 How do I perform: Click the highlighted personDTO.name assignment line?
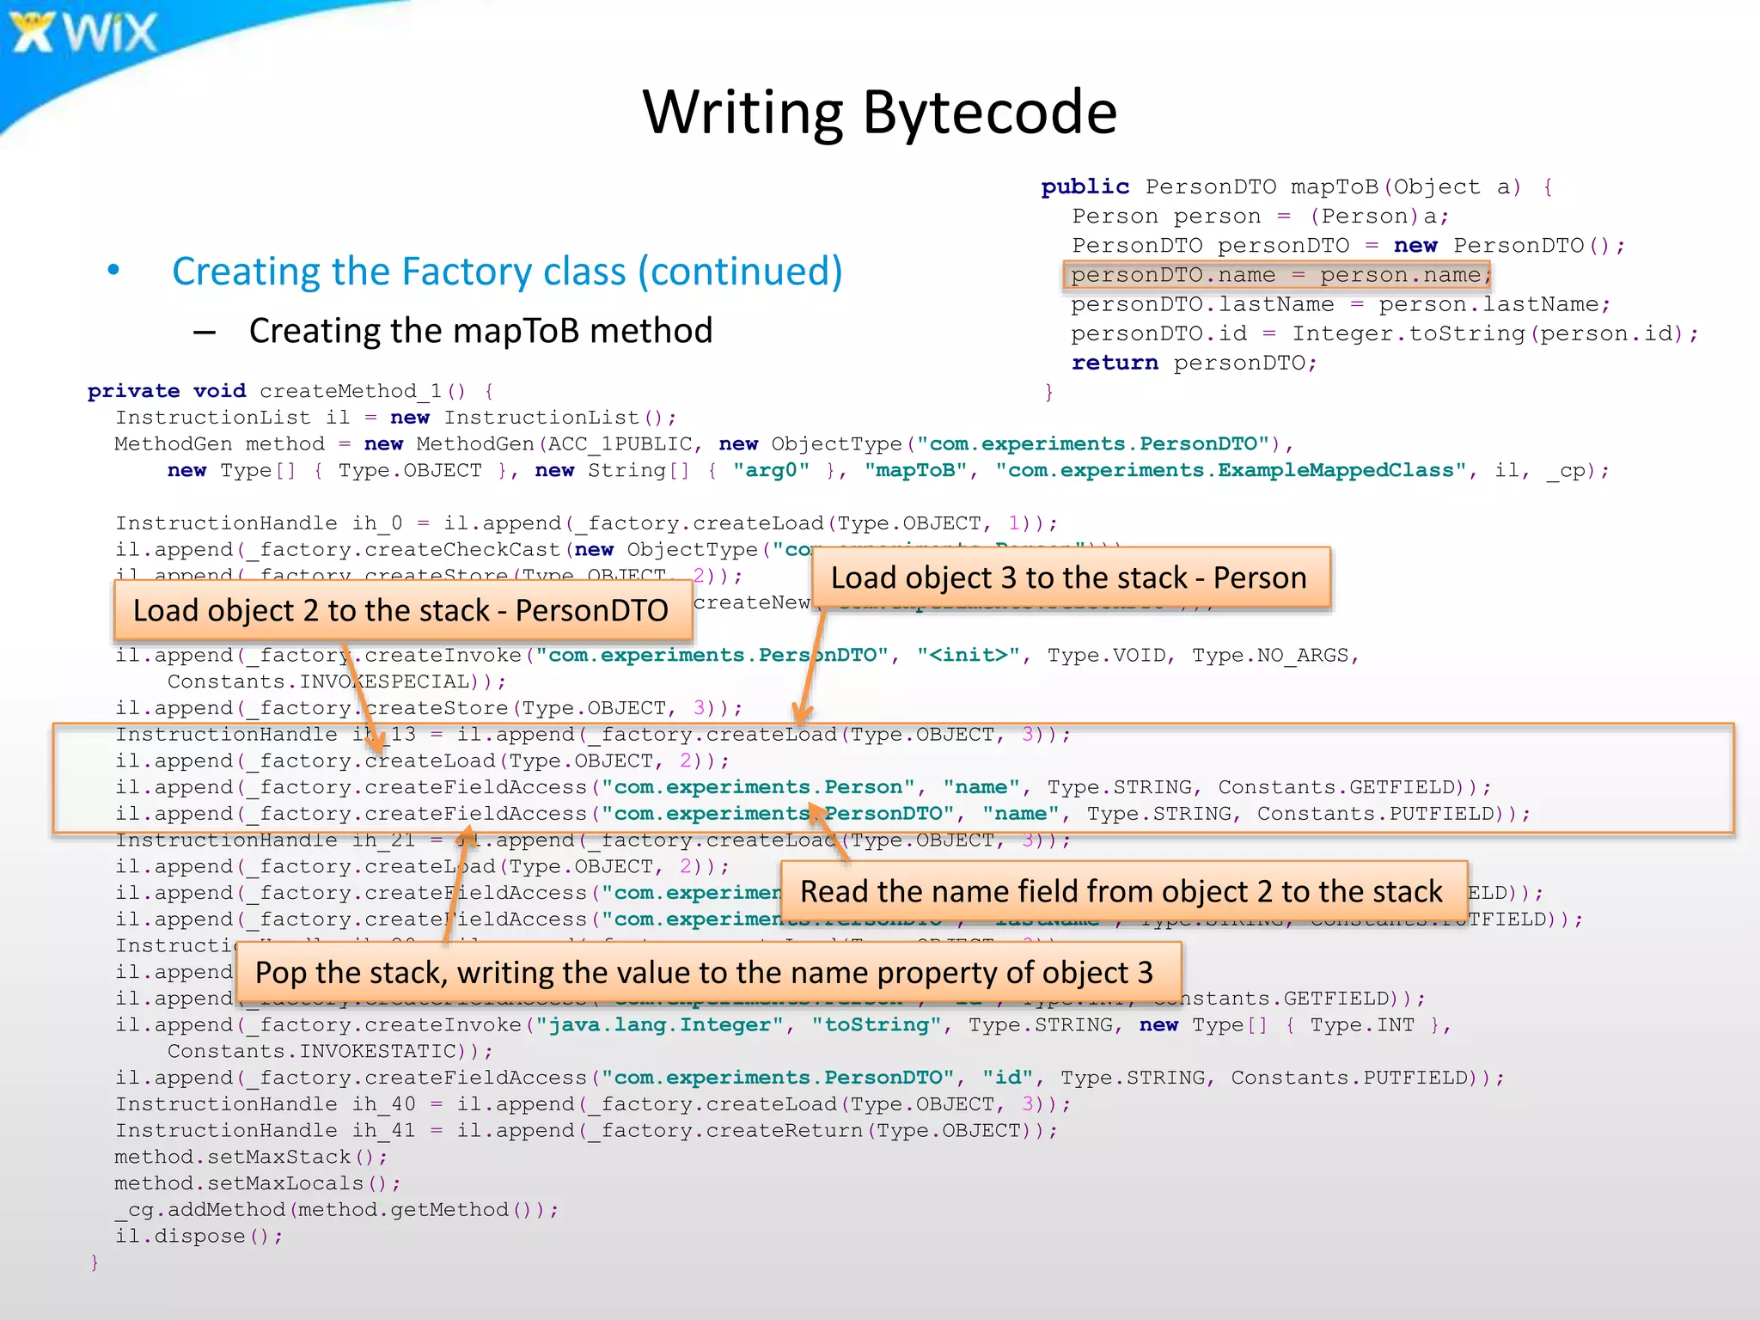pyautogui.click(x=1278, y=275)
